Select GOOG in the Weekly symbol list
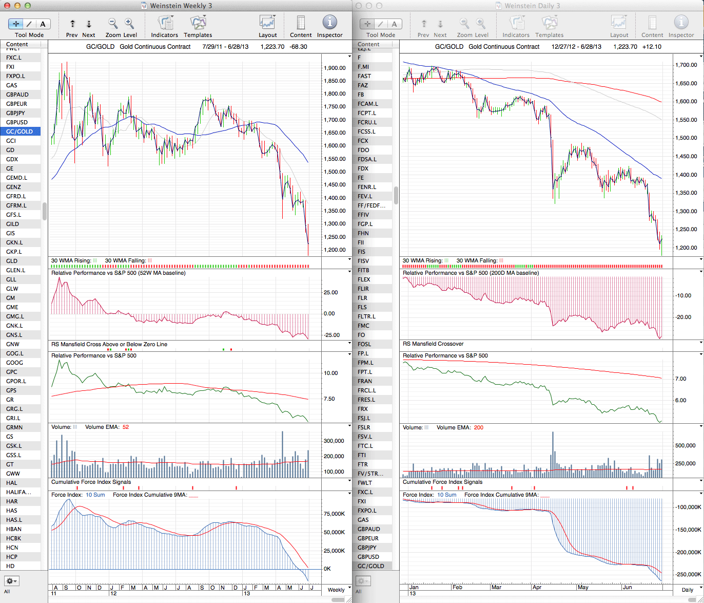Screen dimensions: 704x603 pyautogui.click(x=14, y=363)
